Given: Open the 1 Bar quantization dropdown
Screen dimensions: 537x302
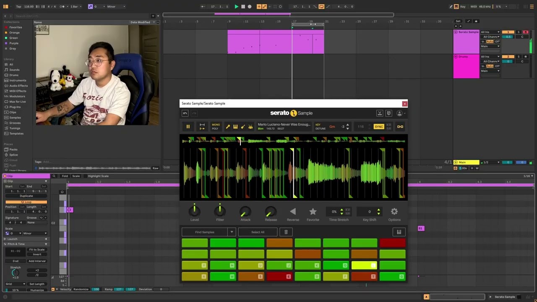Looking at the screenshot, I should click(x=76, y=6).
